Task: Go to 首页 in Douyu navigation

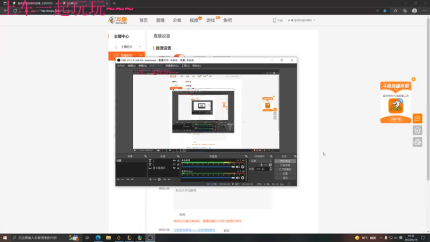Action: [143, 20]
